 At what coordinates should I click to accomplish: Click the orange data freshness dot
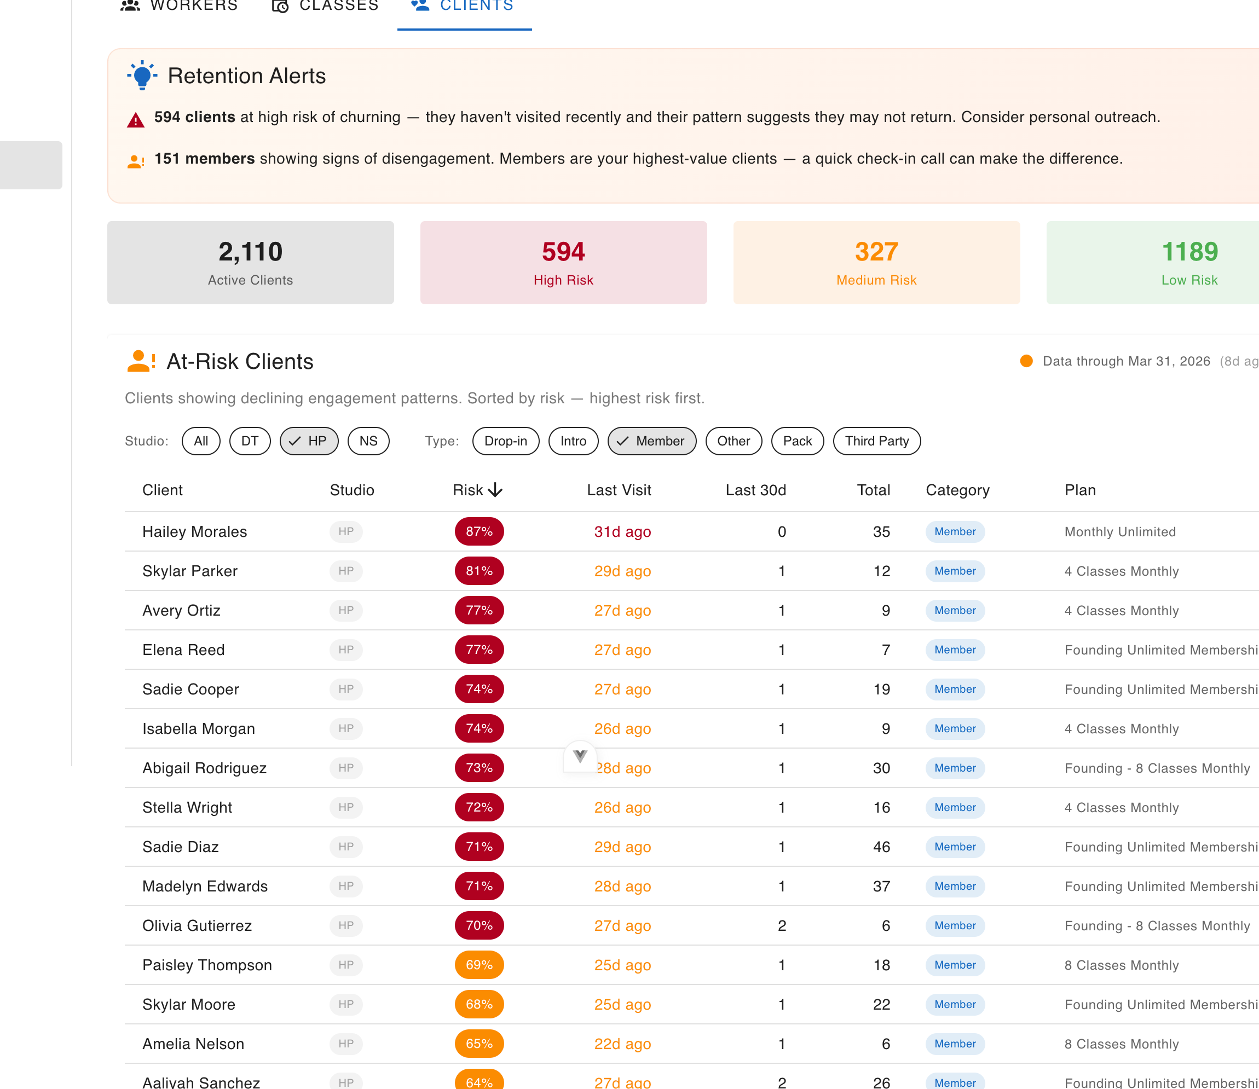1026,361
